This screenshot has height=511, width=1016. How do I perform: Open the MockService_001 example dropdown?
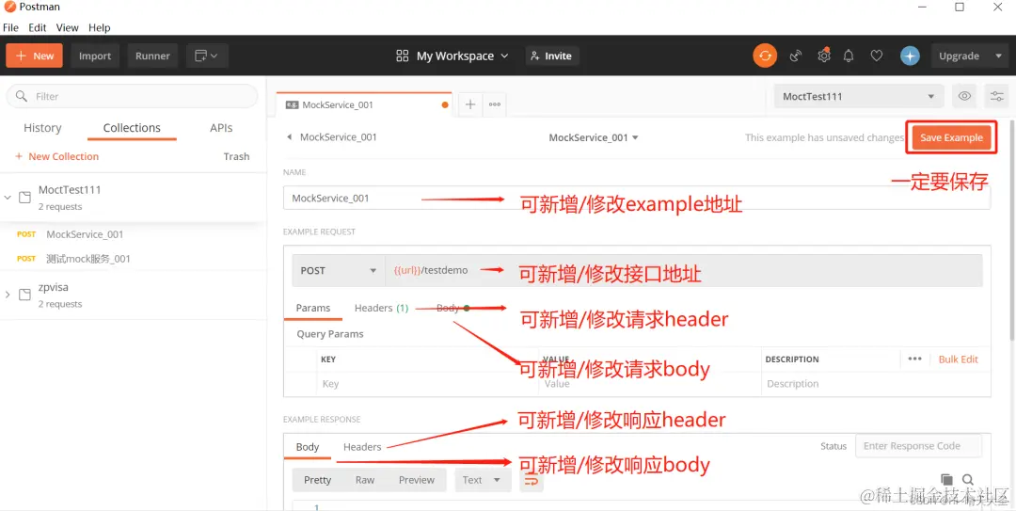[594, 137]
